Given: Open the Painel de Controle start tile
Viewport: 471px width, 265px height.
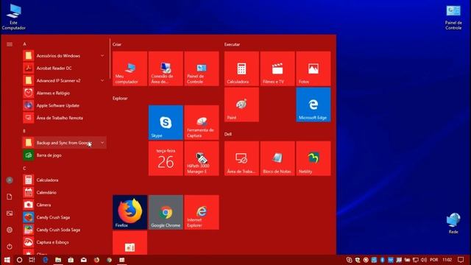Looking at the screenshot, I should point(202,68).
